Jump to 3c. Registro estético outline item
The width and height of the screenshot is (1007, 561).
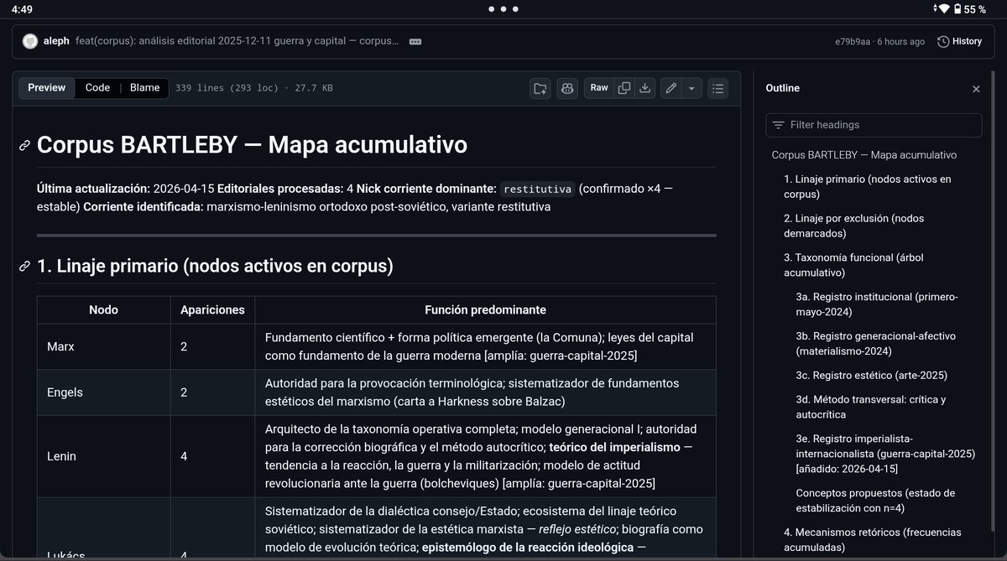coord(871,375)
